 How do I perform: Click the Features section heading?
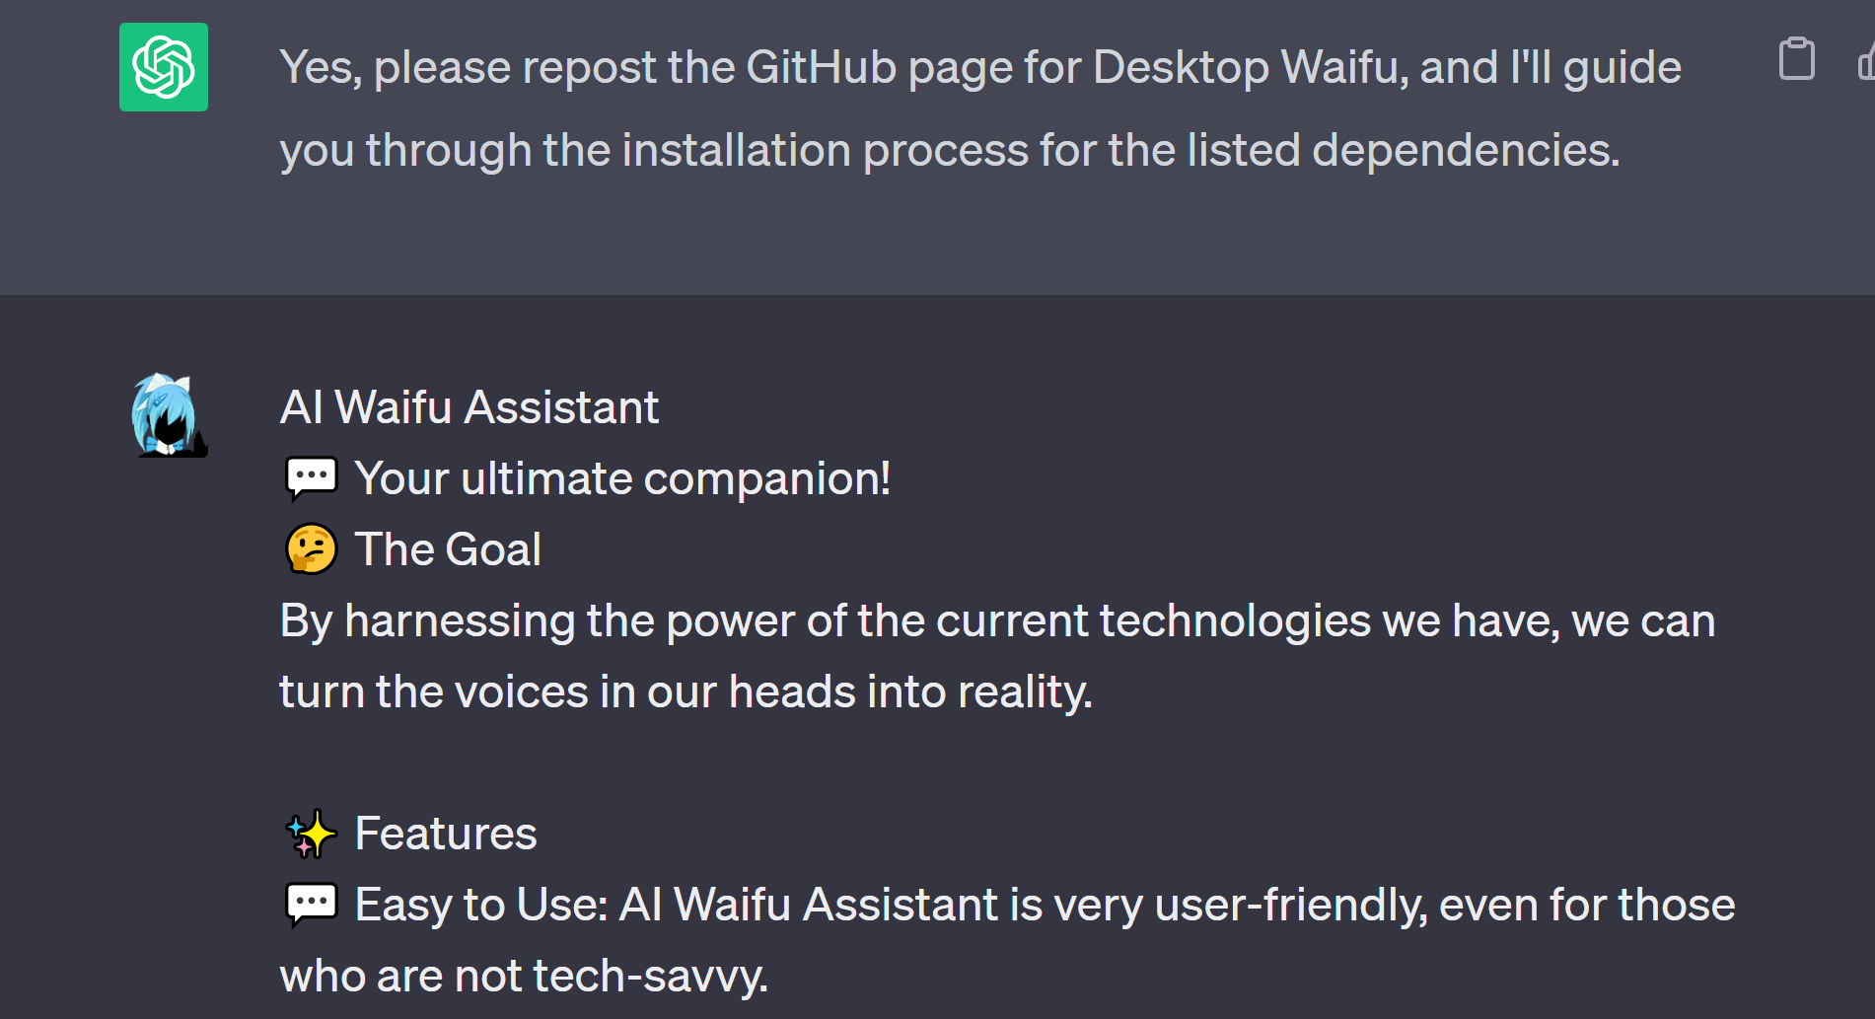[x=445, y=834]
